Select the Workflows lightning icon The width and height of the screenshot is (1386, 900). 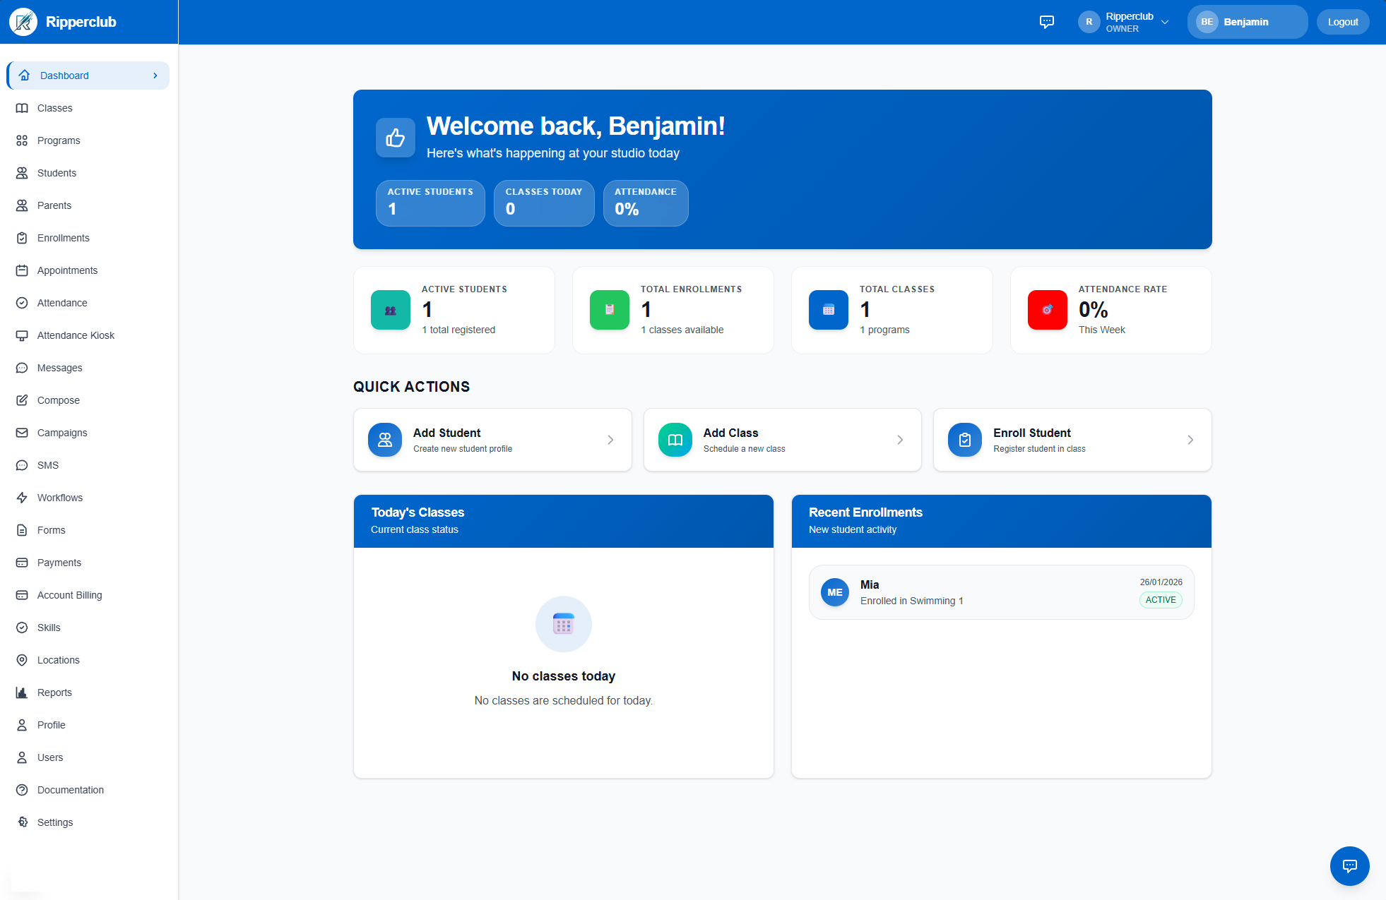coord(23,497)
